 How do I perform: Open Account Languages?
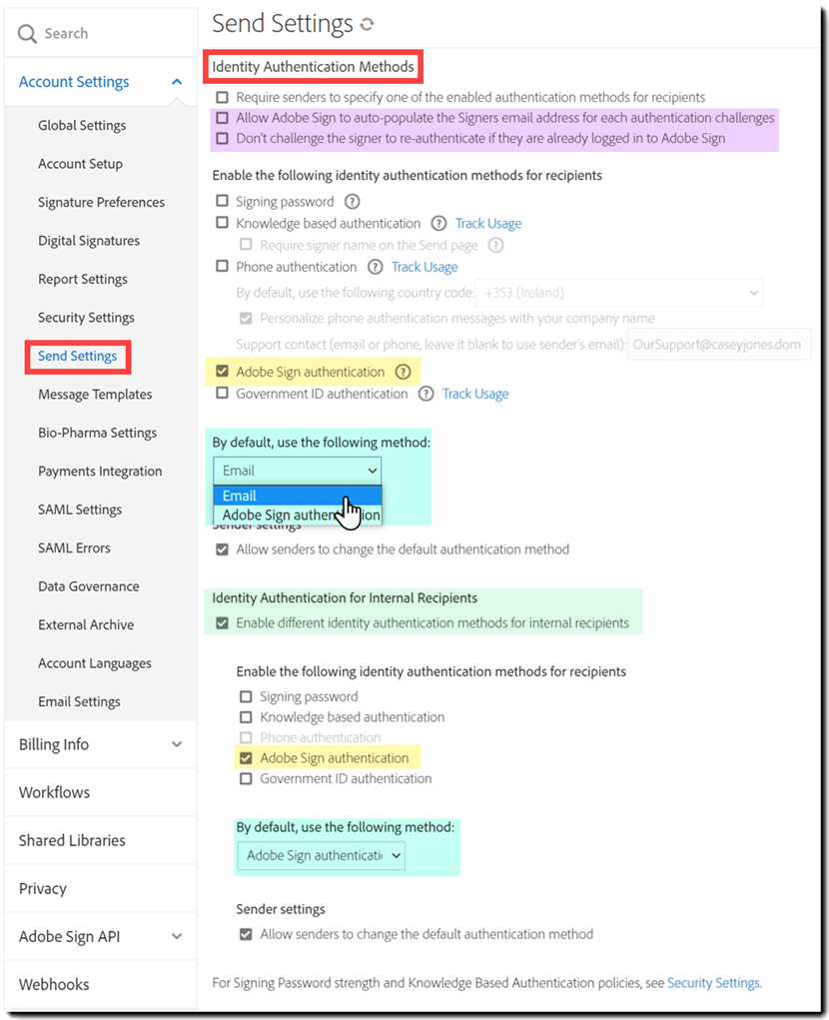(95, 663)
